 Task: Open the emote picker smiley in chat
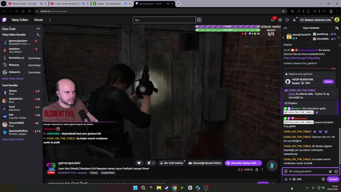point(336,171)
